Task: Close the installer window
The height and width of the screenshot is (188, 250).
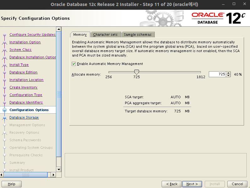Action: point(245,4)
